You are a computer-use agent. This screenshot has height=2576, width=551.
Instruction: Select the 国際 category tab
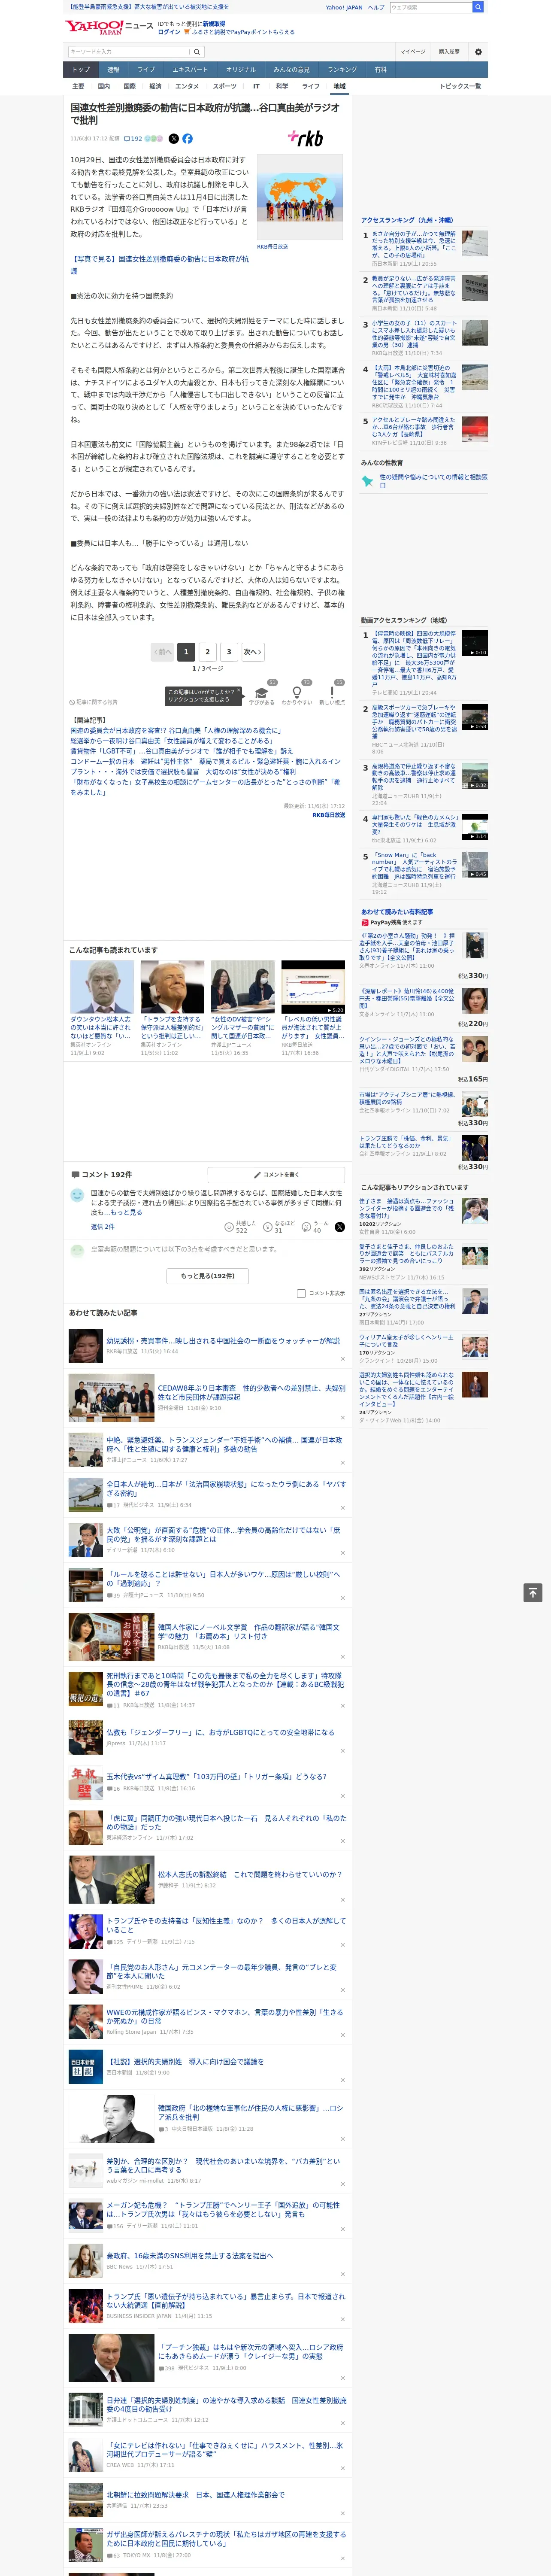click(x=129, y=86)
